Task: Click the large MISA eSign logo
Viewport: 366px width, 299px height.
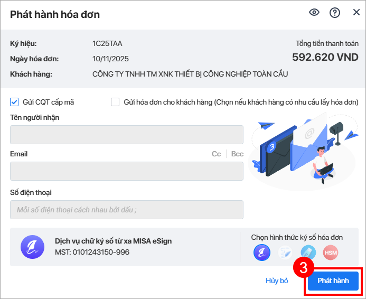Action: [x=32, y=246]
